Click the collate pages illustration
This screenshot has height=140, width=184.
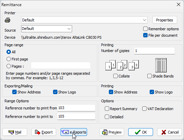click(x=122, y=65)
